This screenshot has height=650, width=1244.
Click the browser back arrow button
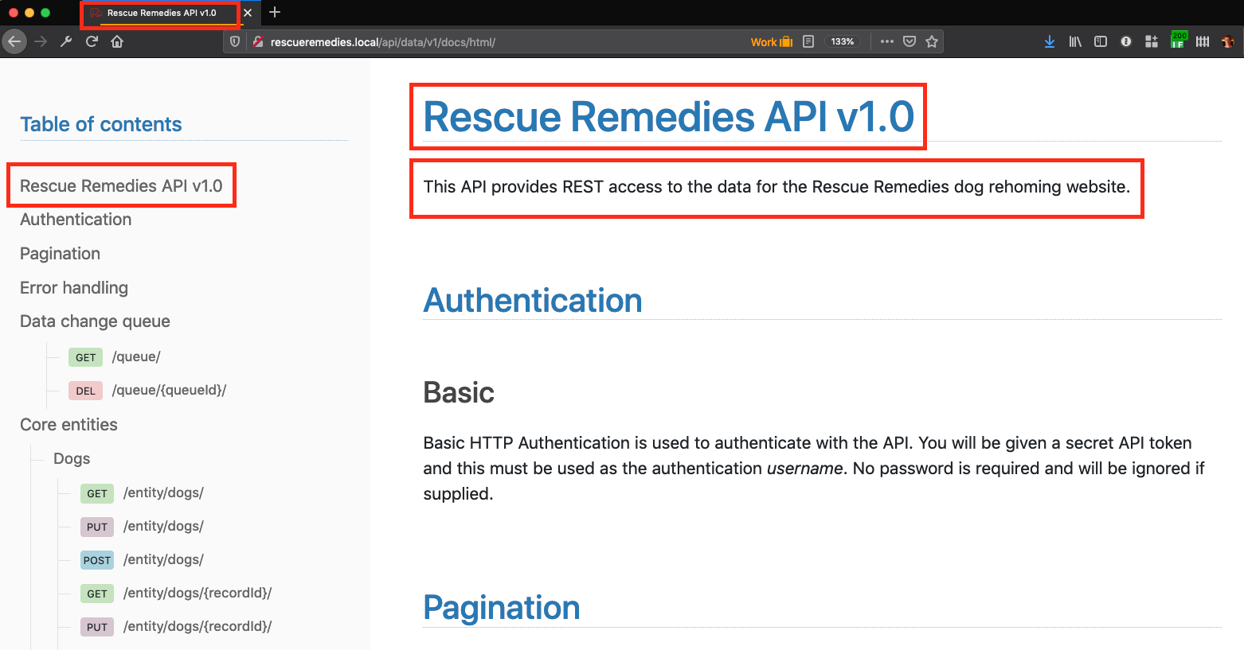[14, 41]
